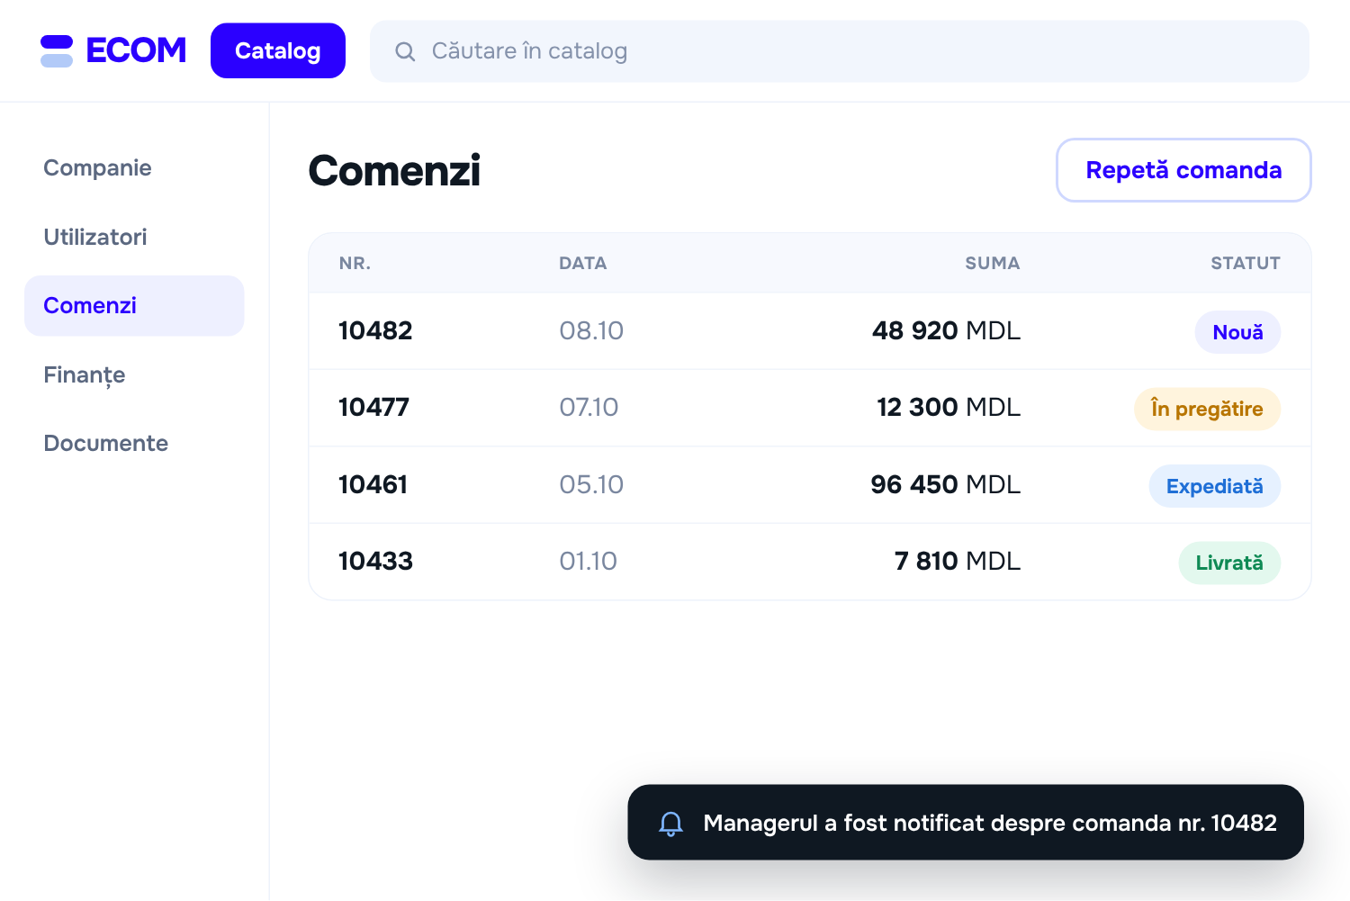Click the amount 48 920 MDL
Viewport: 1350px width, 901px height.
tap(946, 331)
